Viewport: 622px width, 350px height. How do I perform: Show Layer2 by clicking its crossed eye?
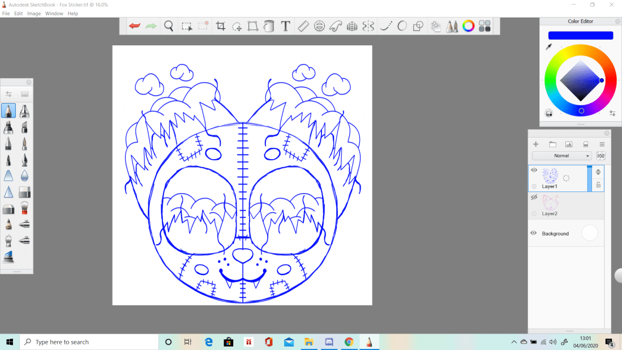pos(534,197)
